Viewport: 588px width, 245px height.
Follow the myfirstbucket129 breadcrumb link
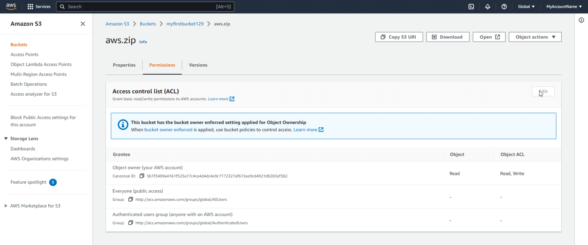185,24
